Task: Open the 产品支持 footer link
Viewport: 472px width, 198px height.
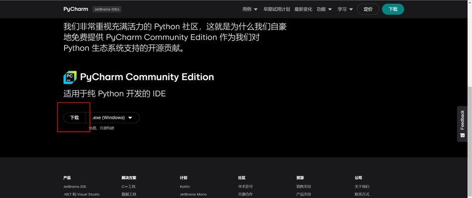Action: click(x=304, y=195)
